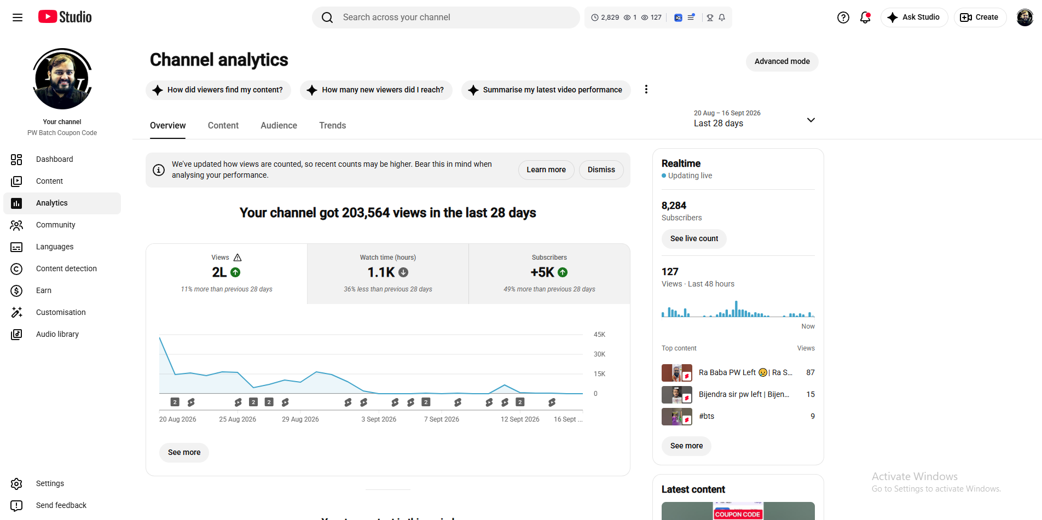Click See live count button
The width and height of the screenshot is (1042, 520).
pos(694,238)
